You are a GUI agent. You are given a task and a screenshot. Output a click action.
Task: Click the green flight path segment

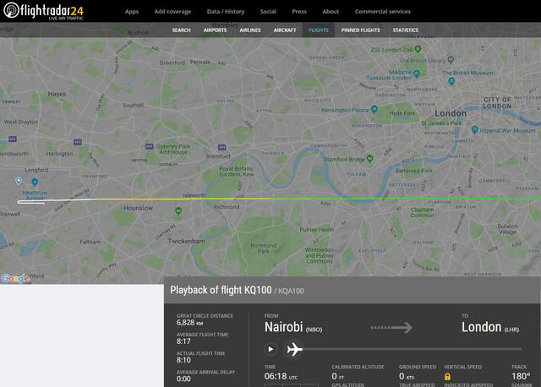pyautogui.click(x=406, y=199)
